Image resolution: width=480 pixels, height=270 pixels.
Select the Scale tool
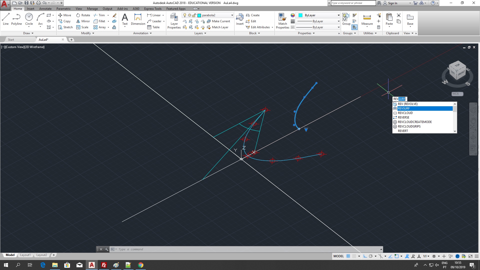(82, 27)
